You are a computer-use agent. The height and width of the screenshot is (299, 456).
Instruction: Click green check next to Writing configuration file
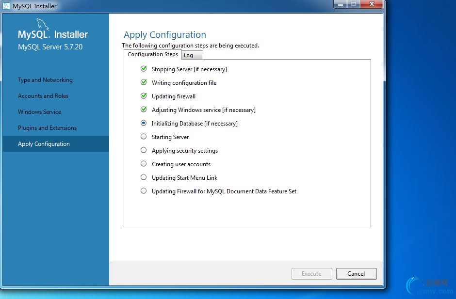pyautogui.click(x=144, y=82)
